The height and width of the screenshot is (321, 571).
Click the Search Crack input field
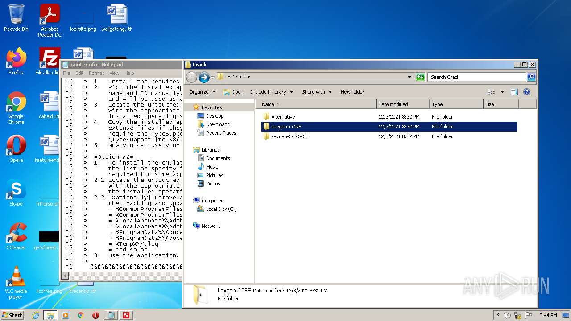(x=477, y=77)
